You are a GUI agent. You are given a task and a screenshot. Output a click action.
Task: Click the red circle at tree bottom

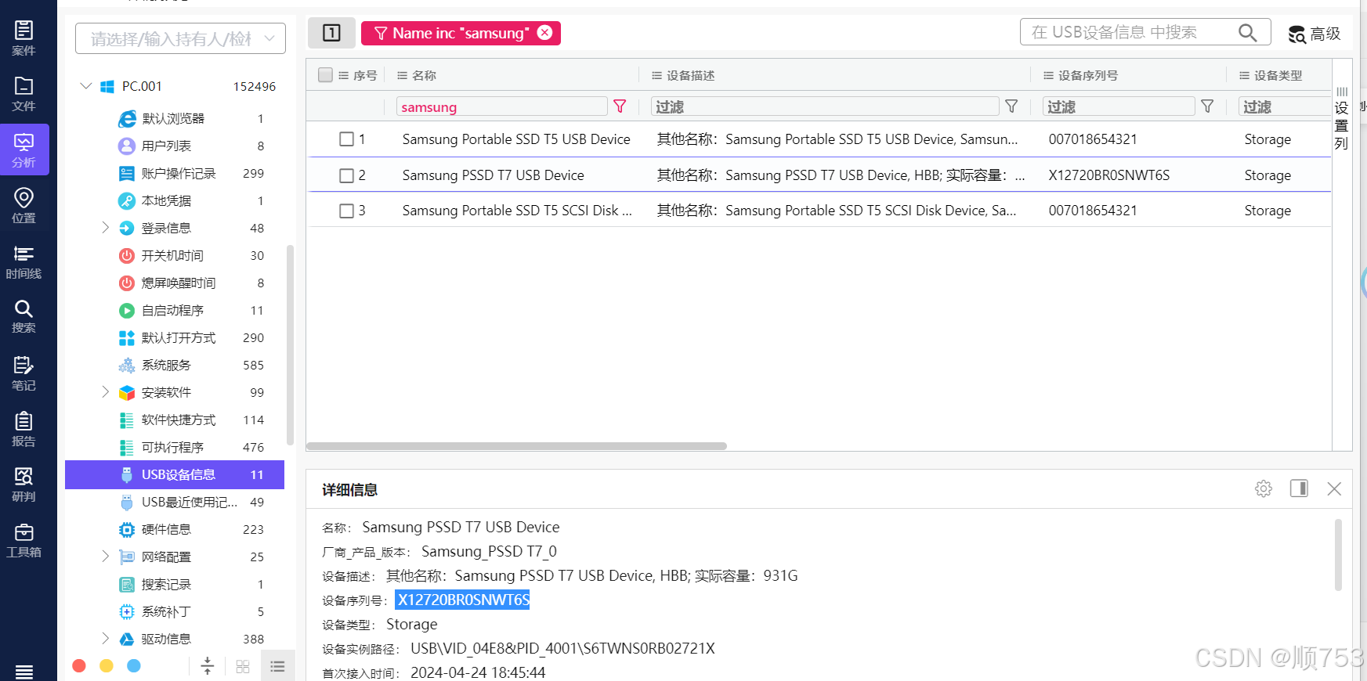[x=79, y=665]
